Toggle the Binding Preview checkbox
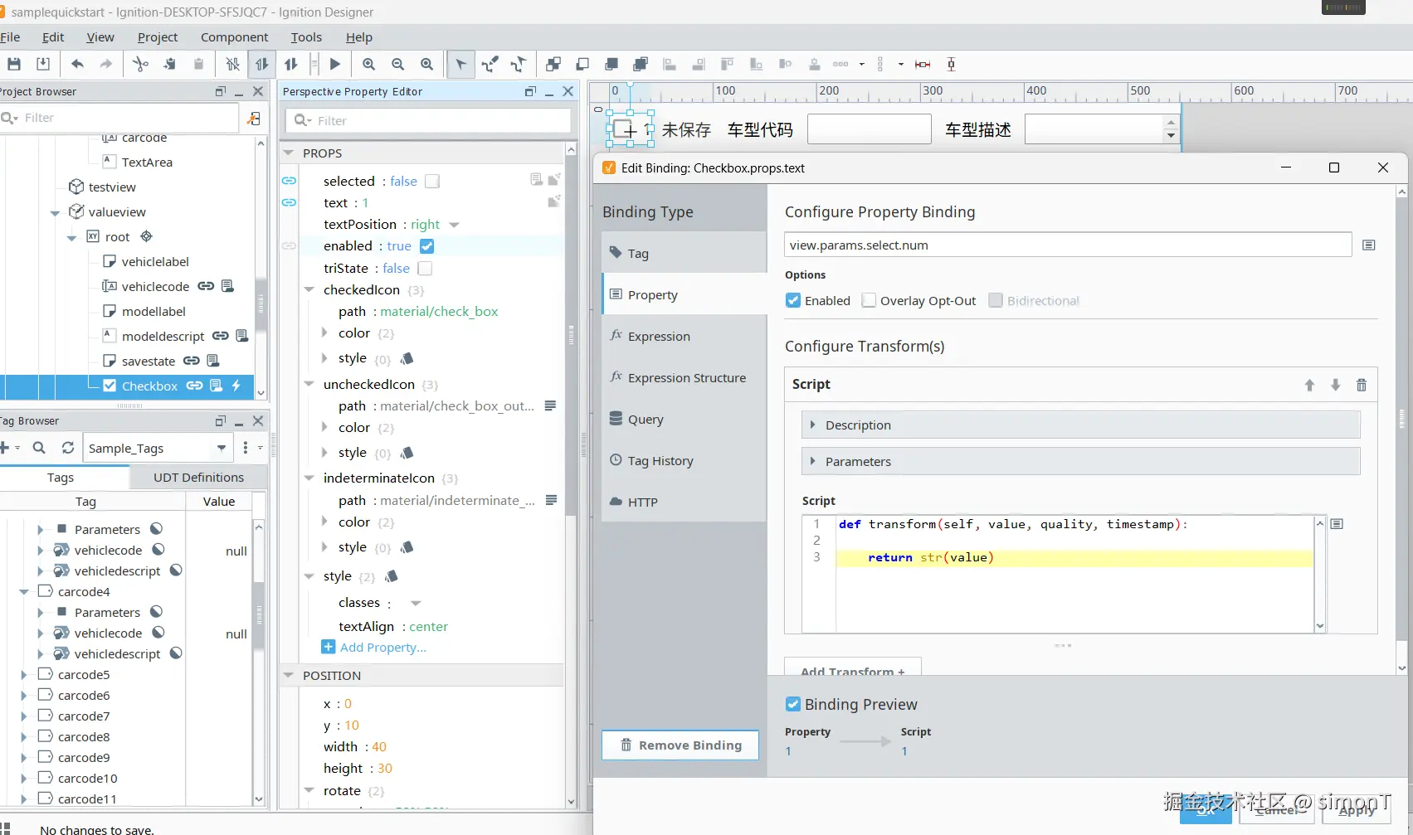 click(x=793, y=704)
